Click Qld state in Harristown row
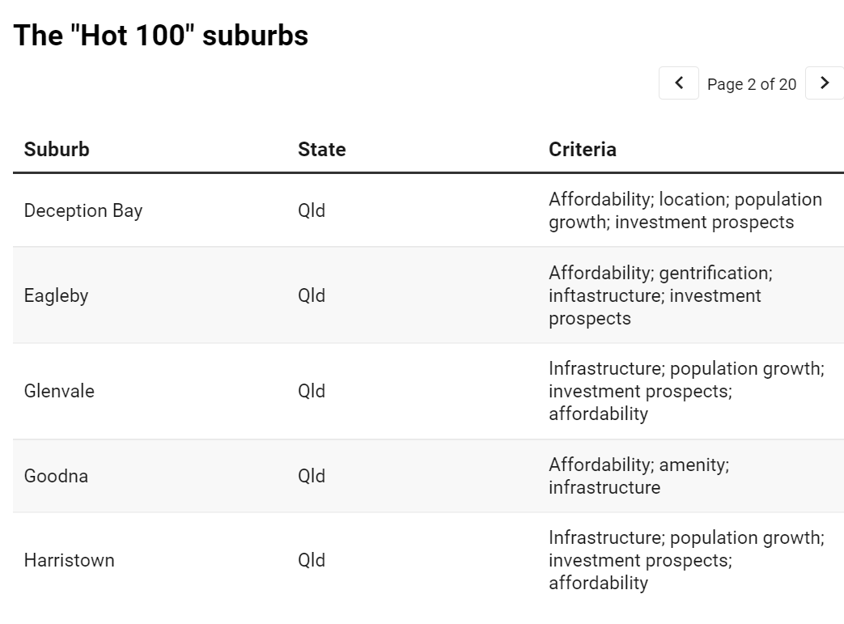 [312, 561]
